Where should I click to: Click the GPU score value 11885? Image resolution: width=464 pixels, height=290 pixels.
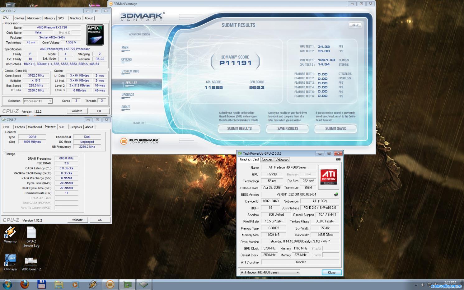pos(213,88)
